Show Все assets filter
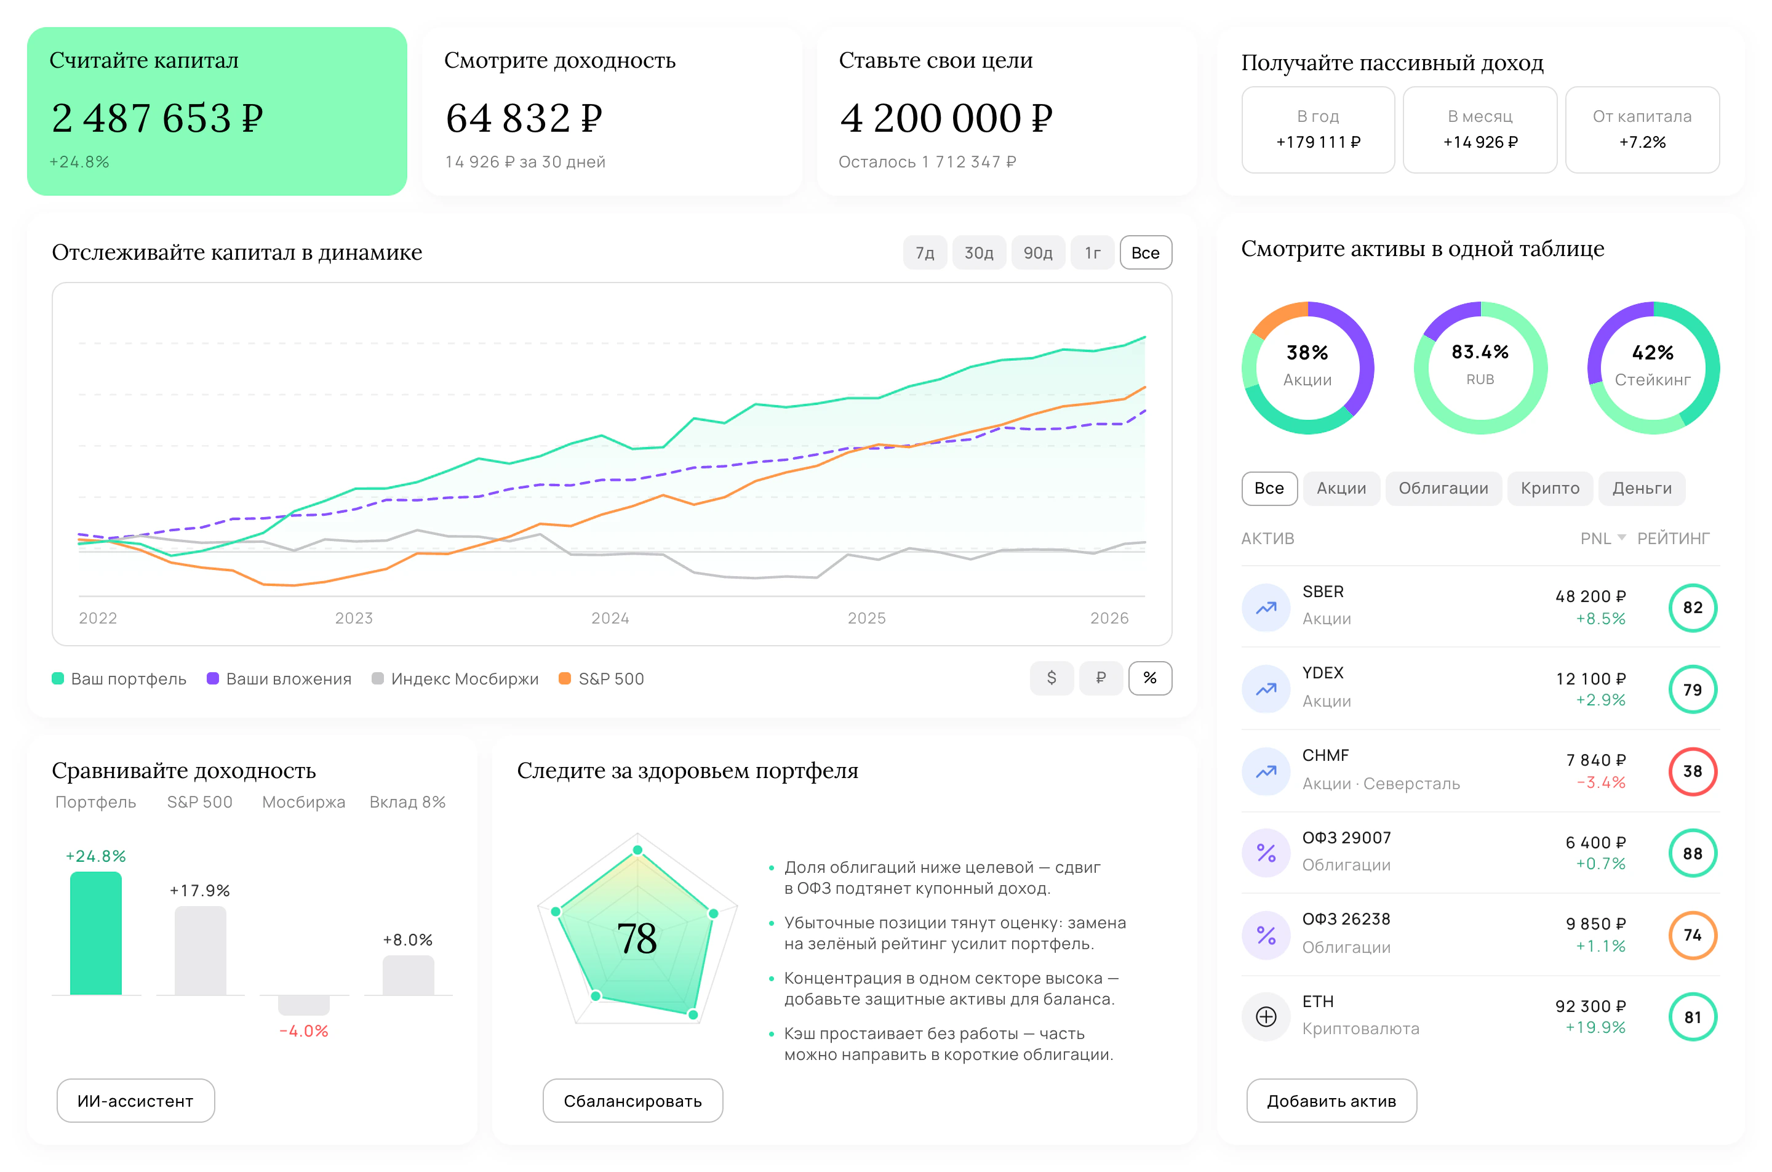 [1269, 488]
